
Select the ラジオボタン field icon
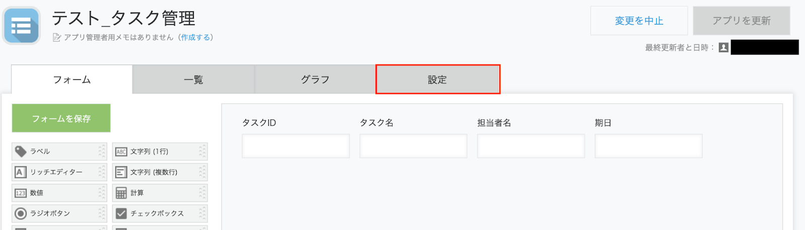click(20, 213)
